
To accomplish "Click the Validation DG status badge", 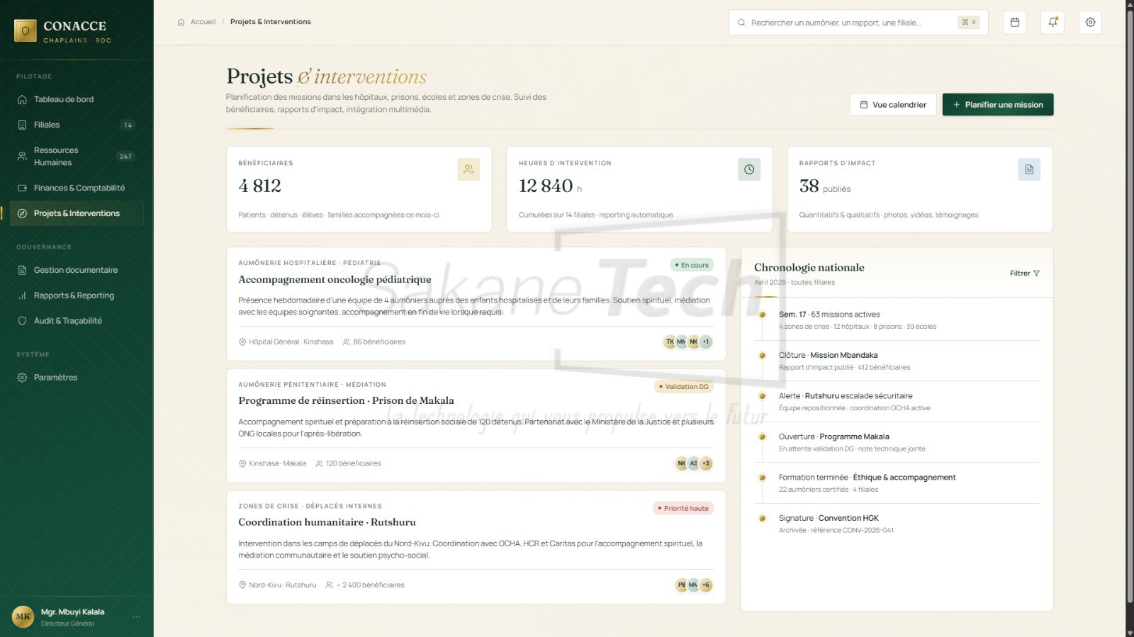I will point(684,387).
